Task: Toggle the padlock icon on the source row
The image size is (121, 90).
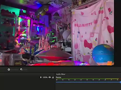Action: pyautogui.click(x=53, y=77)
